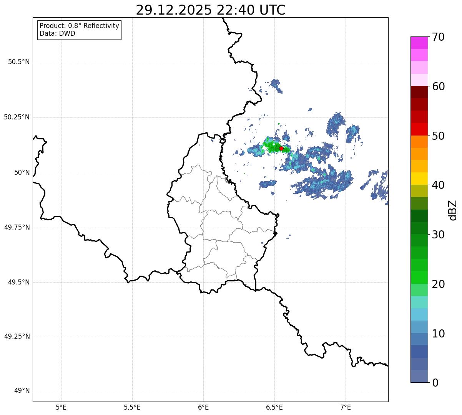Click the colorbar value 20
Viewport: 462px width, 415px height.
pos(438,284)
